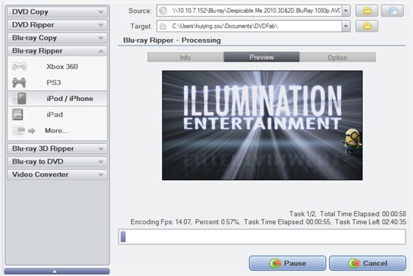Image resolution: width=413 pixels, height=276 pixels.
Task: Browse target folder with the folder icon
Action: [367, 26]
